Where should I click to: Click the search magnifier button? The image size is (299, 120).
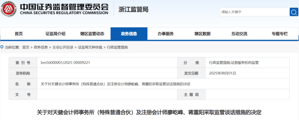click(294, 12)
